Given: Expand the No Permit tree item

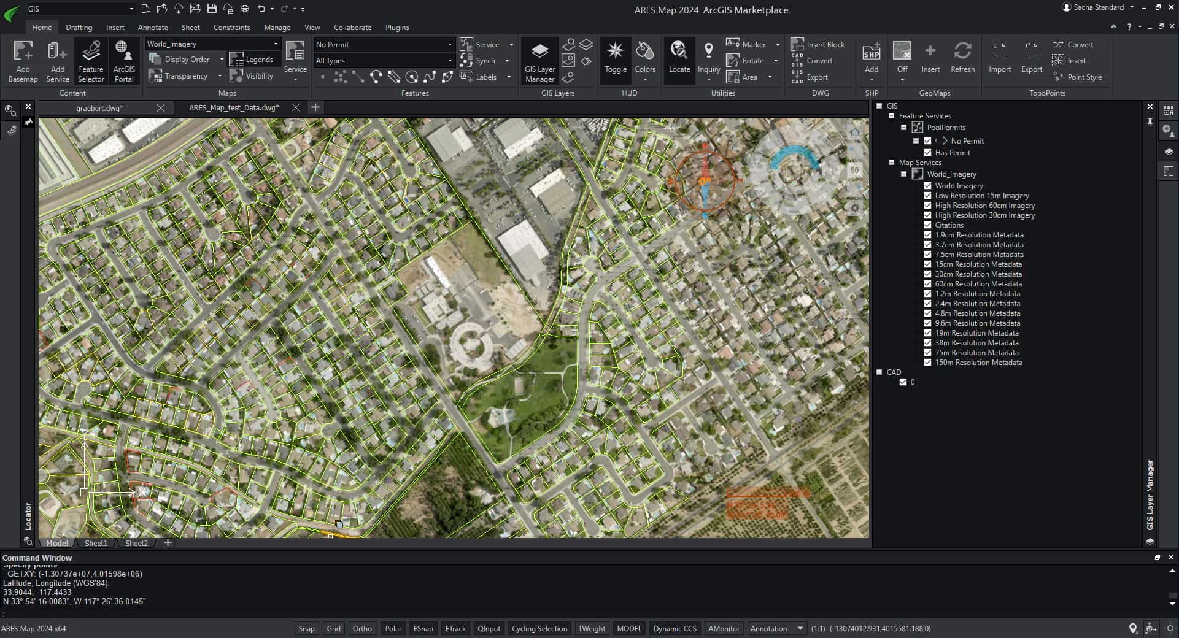Looking at the screenshot, I should (x=916, y=141).
